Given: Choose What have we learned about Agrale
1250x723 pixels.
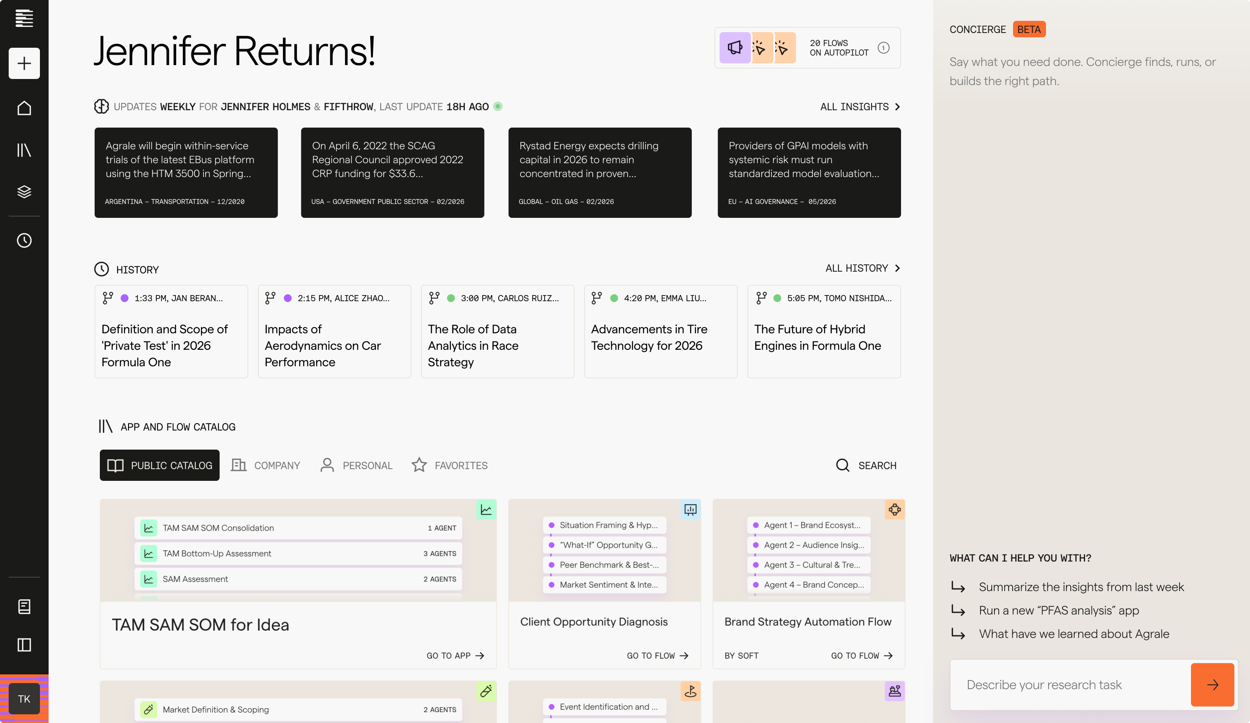Looking at the screenshot, I should [x=1074, y=634].
